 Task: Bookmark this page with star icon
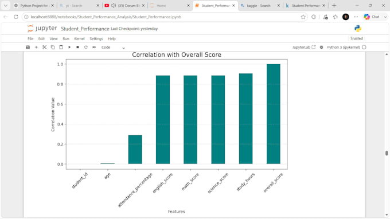coord(303,17)
